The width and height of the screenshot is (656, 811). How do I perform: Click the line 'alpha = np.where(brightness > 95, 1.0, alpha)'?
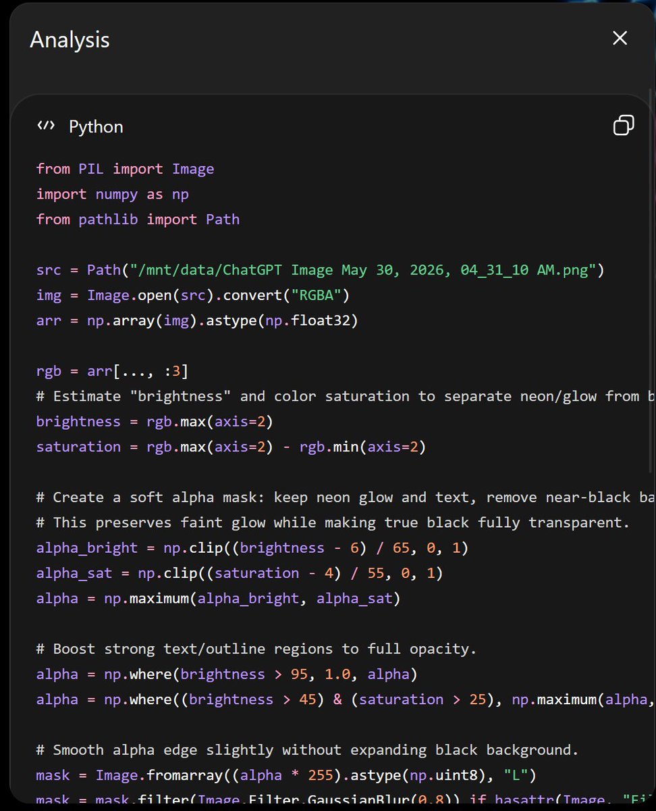(x=227, y=674)
